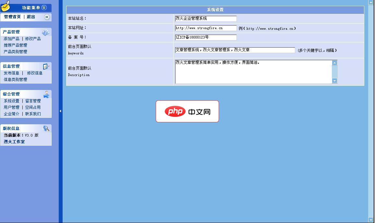Click the page scrollbar up arrow

(371, 2)
